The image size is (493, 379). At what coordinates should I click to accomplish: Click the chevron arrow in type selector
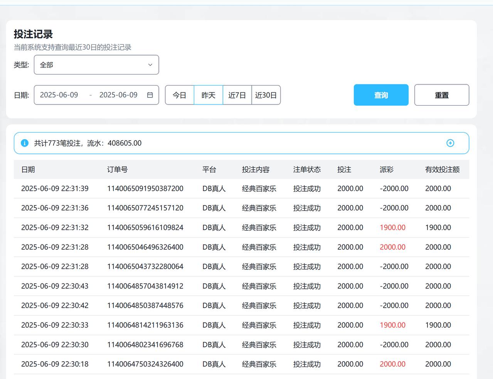click(150, 65)
